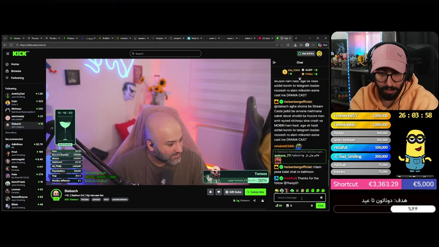Click KickBot username in chat
Viewport: 439px width, 247px height.
[290, 178]
